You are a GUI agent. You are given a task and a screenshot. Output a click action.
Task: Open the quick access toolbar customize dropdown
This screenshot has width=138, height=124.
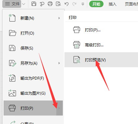point(83,4)
